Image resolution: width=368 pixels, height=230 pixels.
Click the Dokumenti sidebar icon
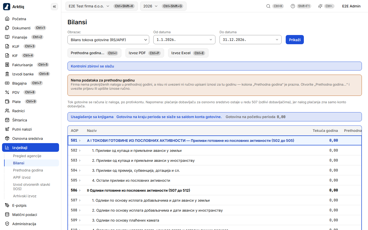point(7,28)
